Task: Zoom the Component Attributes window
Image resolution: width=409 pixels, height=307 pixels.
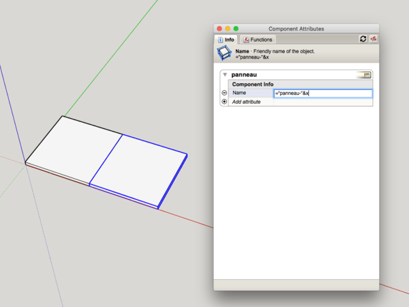Action: [x=236, y=29]
